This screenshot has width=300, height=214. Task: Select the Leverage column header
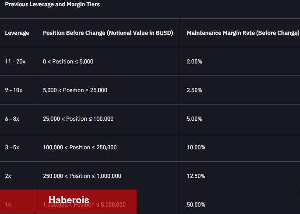[17, 33]
